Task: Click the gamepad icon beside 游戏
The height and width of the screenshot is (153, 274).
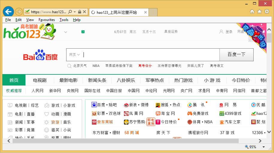Action: coord(47,105)
